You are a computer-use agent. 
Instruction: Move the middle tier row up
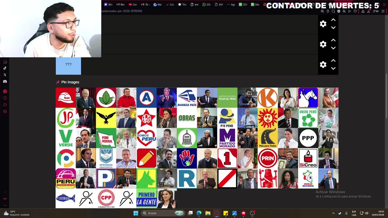(x=333, y=40)
